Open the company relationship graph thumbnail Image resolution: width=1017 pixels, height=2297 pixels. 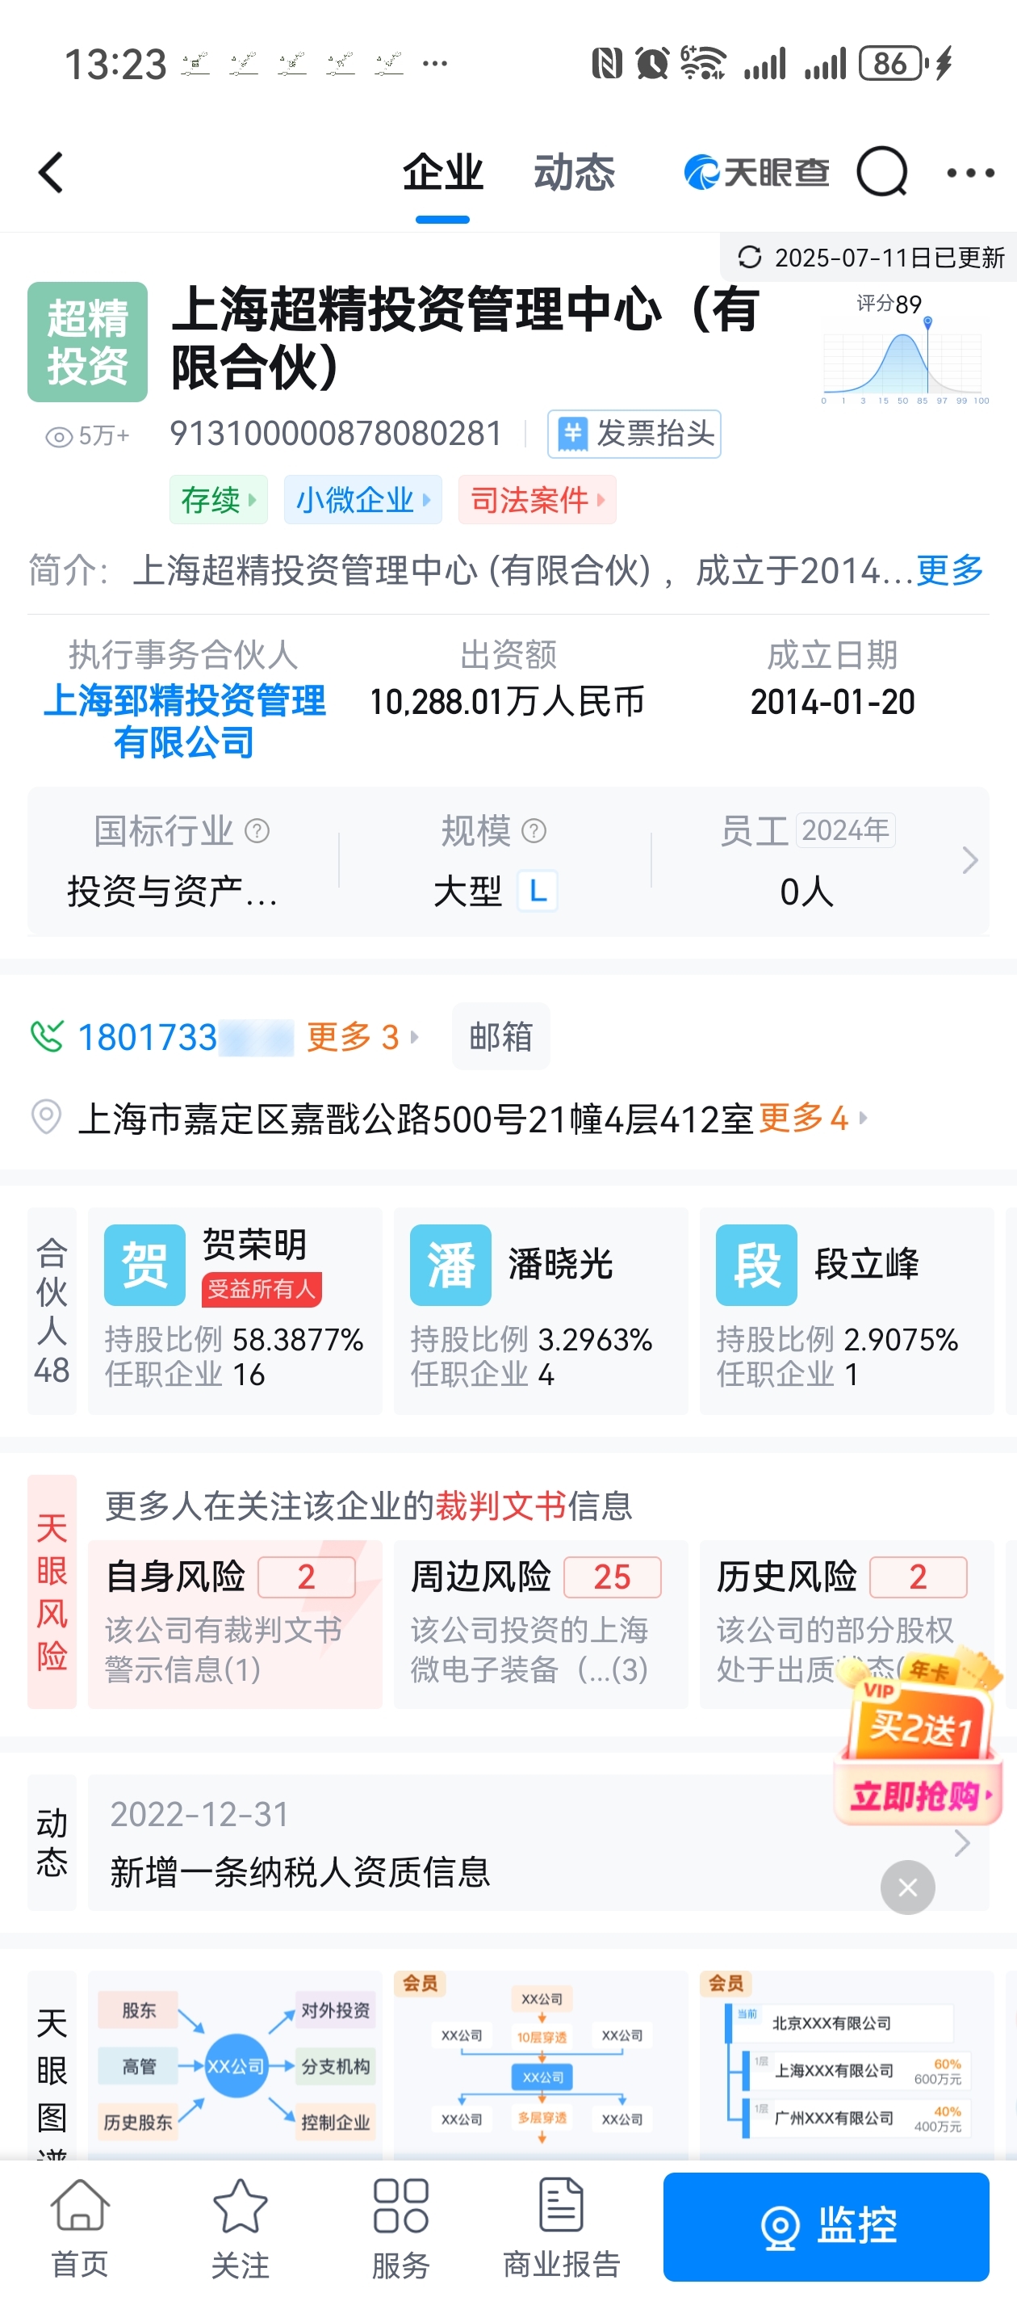click(x=236, y=2065)
